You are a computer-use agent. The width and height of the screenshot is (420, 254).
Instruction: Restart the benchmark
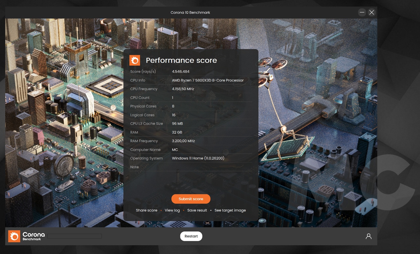coord(191,236)
